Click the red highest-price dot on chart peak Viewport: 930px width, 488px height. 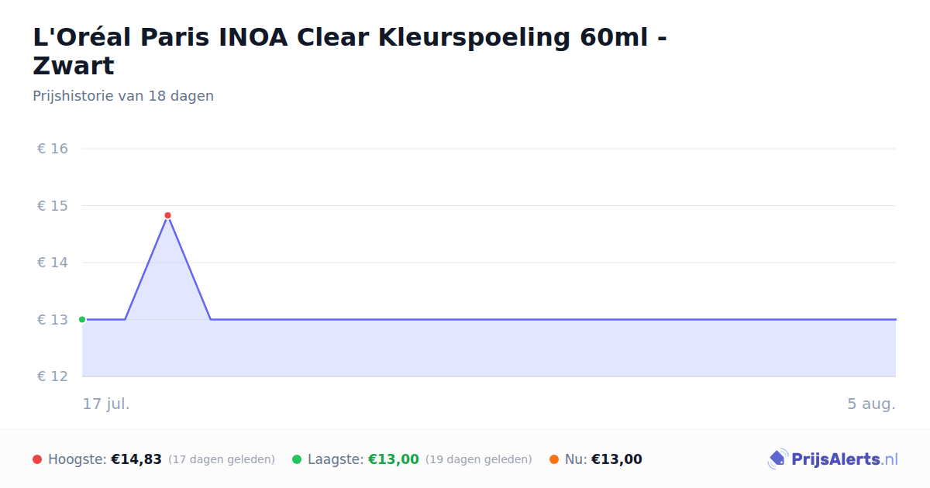(167, 215)
